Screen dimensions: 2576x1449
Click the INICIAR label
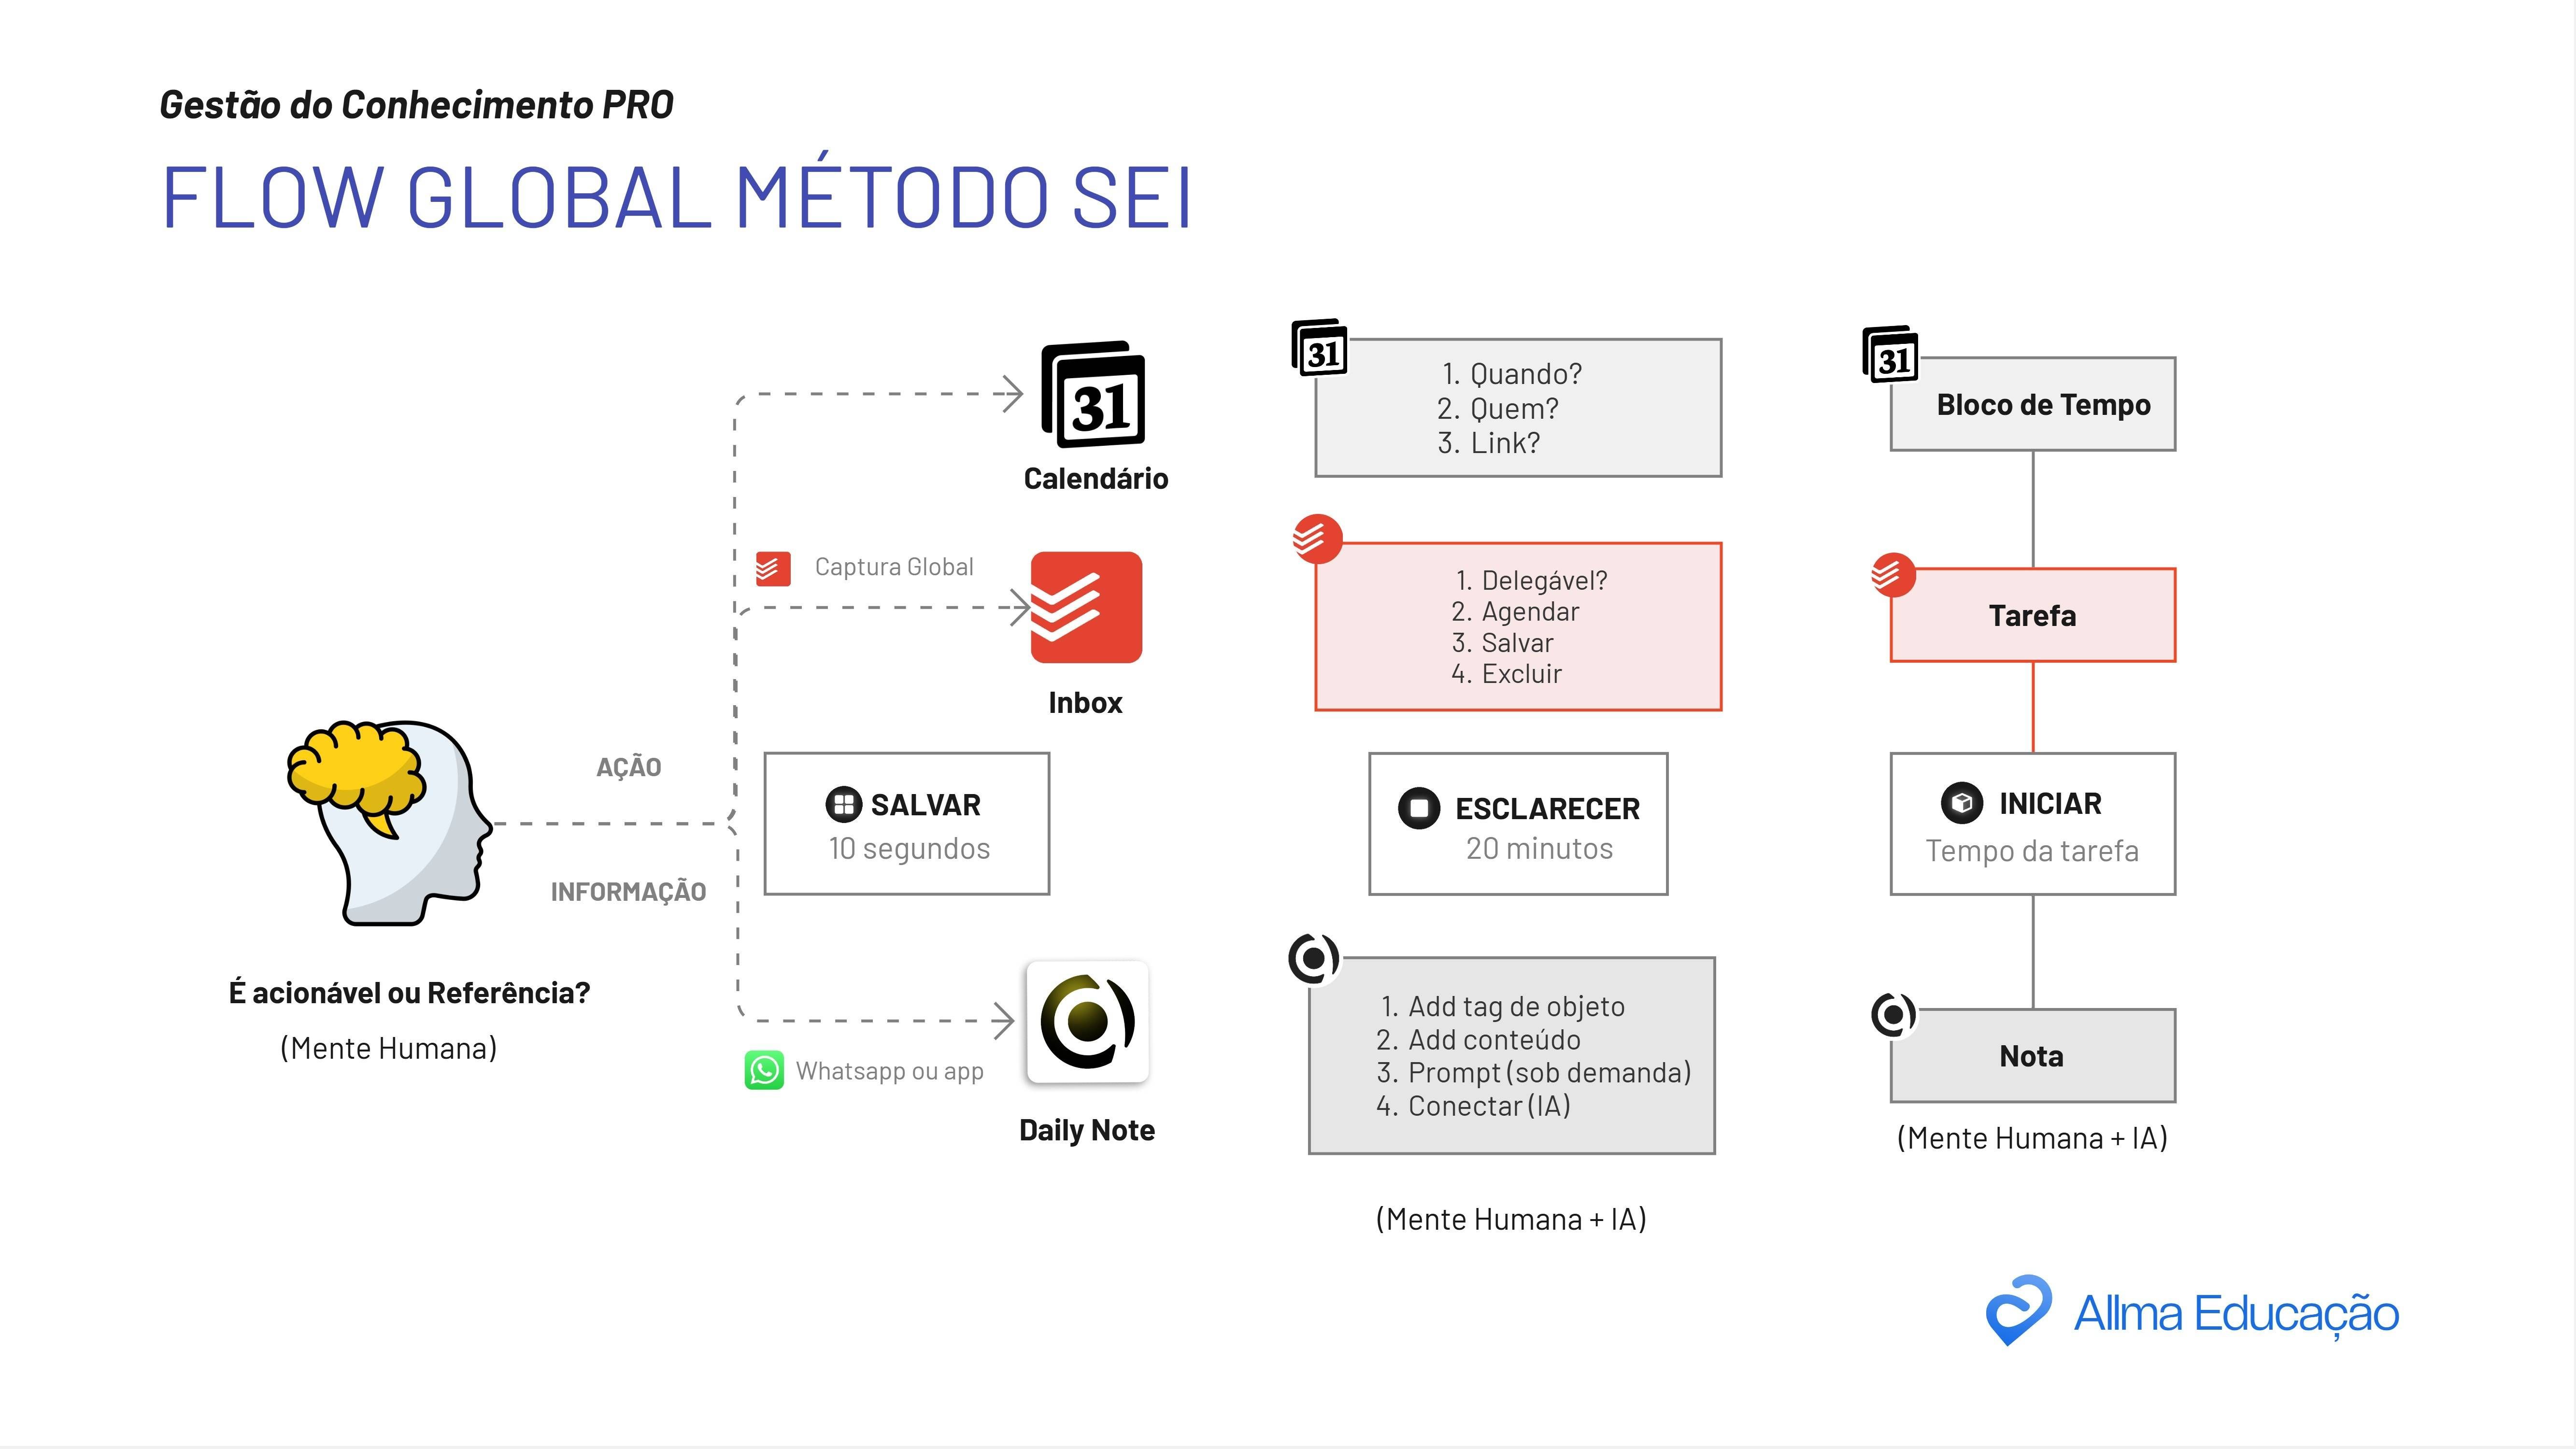2050,803
